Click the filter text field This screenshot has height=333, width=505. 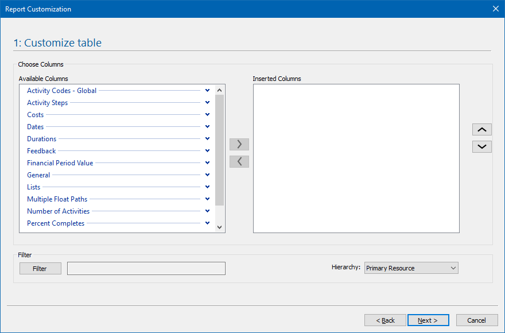point(146,269)
